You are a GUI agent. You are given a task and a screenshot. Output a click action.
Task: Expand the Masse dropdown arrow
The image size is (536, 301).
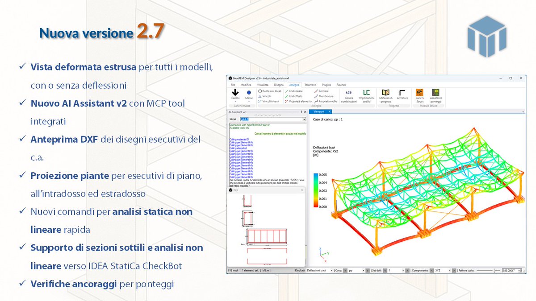click(249, 101)
